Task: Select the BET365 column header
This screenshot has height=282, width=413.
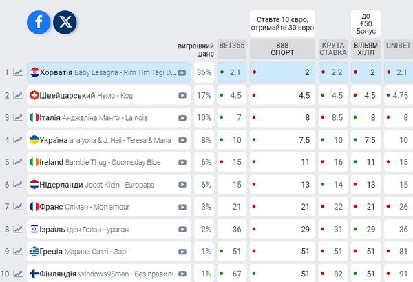Action: (232, 49)
